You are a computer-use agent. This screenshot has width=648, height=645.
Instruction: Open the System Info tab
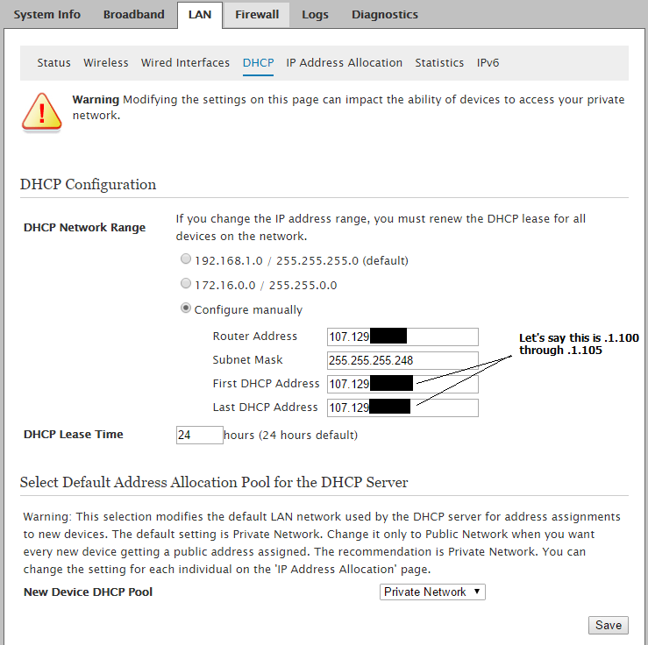46,15
